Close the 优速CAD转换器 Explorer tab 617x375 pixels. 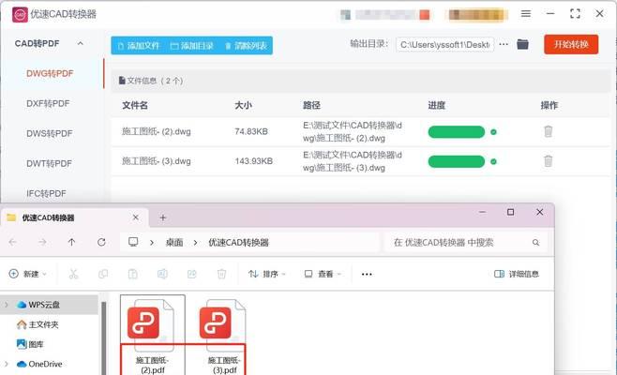tap(136, 217)
